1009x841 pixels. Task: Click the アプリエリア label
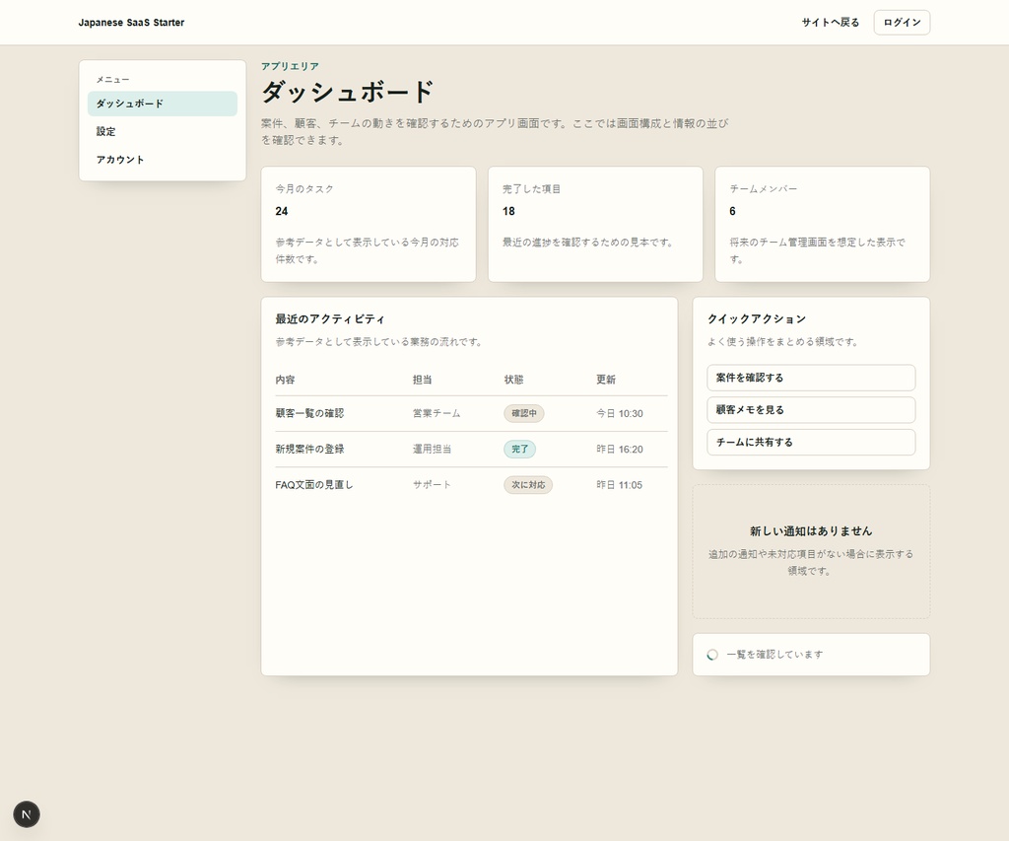[290, 66]
